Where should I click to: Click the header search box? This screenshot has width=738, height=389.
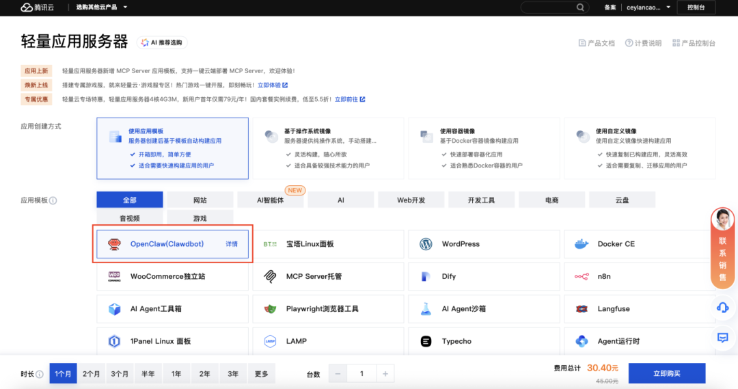[x=554, y=7]
